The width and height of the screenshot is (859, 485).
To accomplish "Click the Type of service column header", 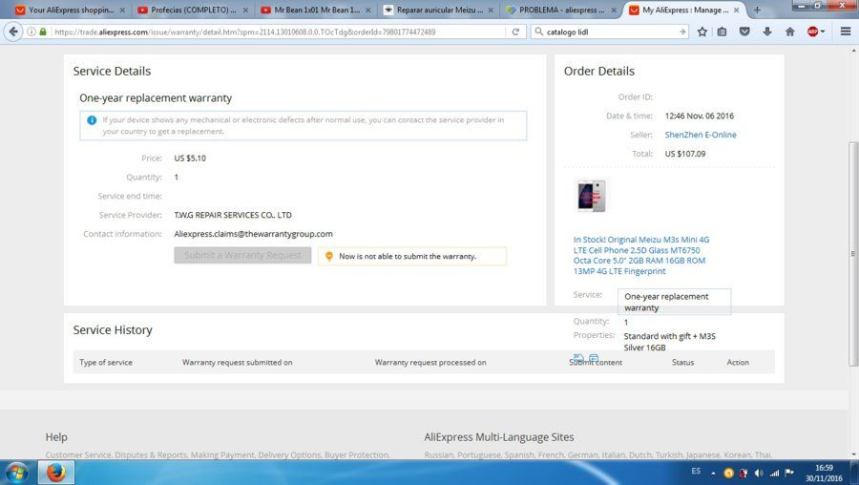I will pos(106,362).
